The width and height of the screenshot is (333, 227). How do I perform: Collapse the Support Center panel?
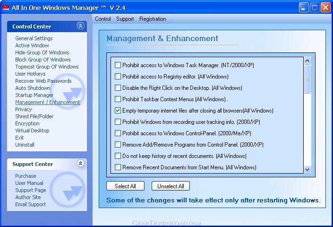pyautogui.click(x=80, y=164)
